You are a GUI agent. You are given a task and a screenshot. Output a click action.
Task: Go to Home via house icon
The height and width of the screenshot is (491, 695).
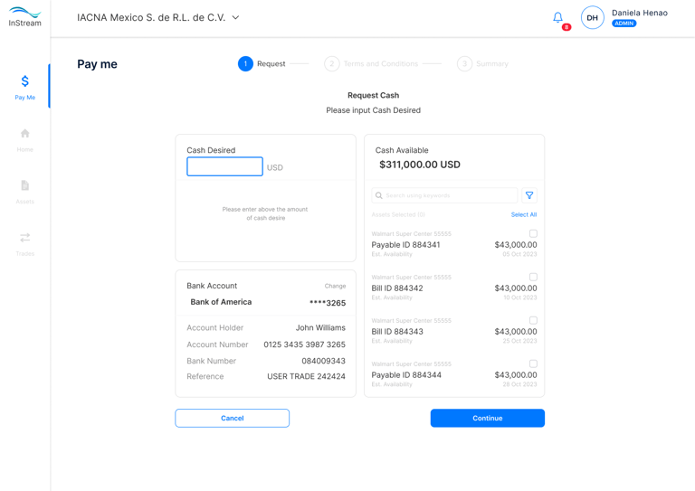24,133
